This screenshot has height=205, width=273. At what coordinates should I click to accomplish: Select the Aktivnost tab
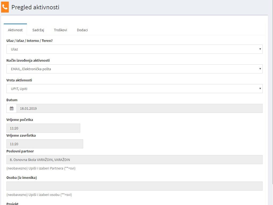pos(15,30)
